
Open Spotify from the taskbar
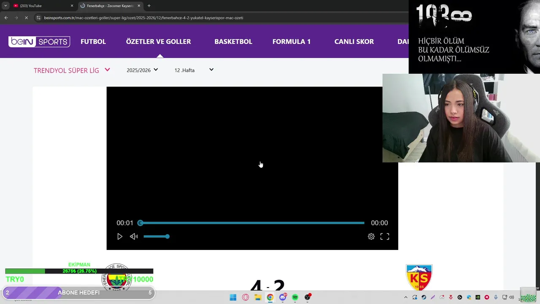(295, 297)
